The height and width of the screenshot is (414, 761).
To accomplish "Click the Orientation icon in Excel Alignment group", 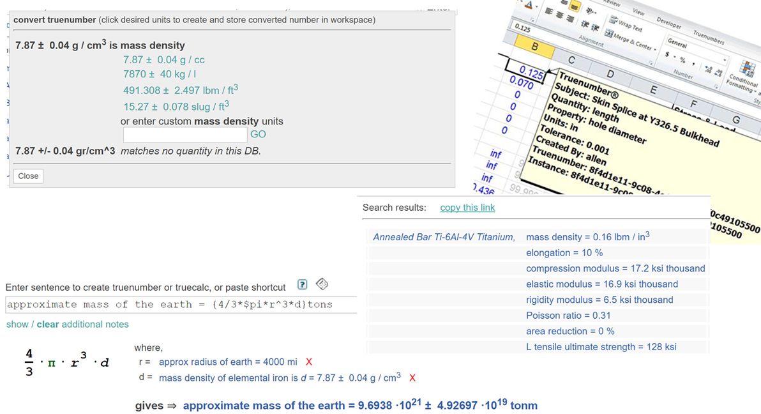I will click(591, 11).
